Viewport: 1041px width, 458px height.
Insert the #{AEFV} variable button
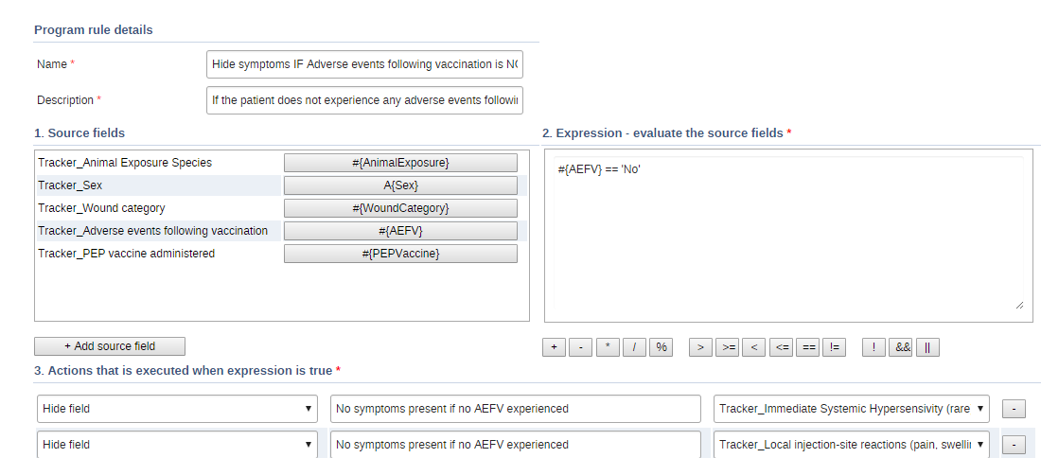coord(400,231)
